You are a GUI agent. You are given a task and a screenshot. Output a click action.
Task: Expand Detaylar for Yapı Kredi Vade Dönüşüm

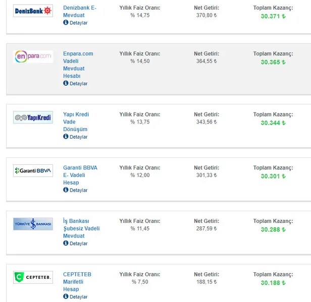point(78,137)
